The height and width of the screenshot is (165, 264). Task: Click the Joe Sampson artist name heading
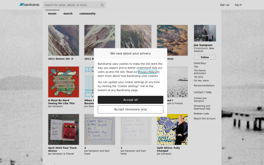[x=203, y=45]
